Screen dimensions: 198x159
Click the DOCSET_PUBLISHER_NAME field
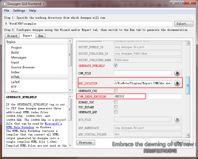148,60
